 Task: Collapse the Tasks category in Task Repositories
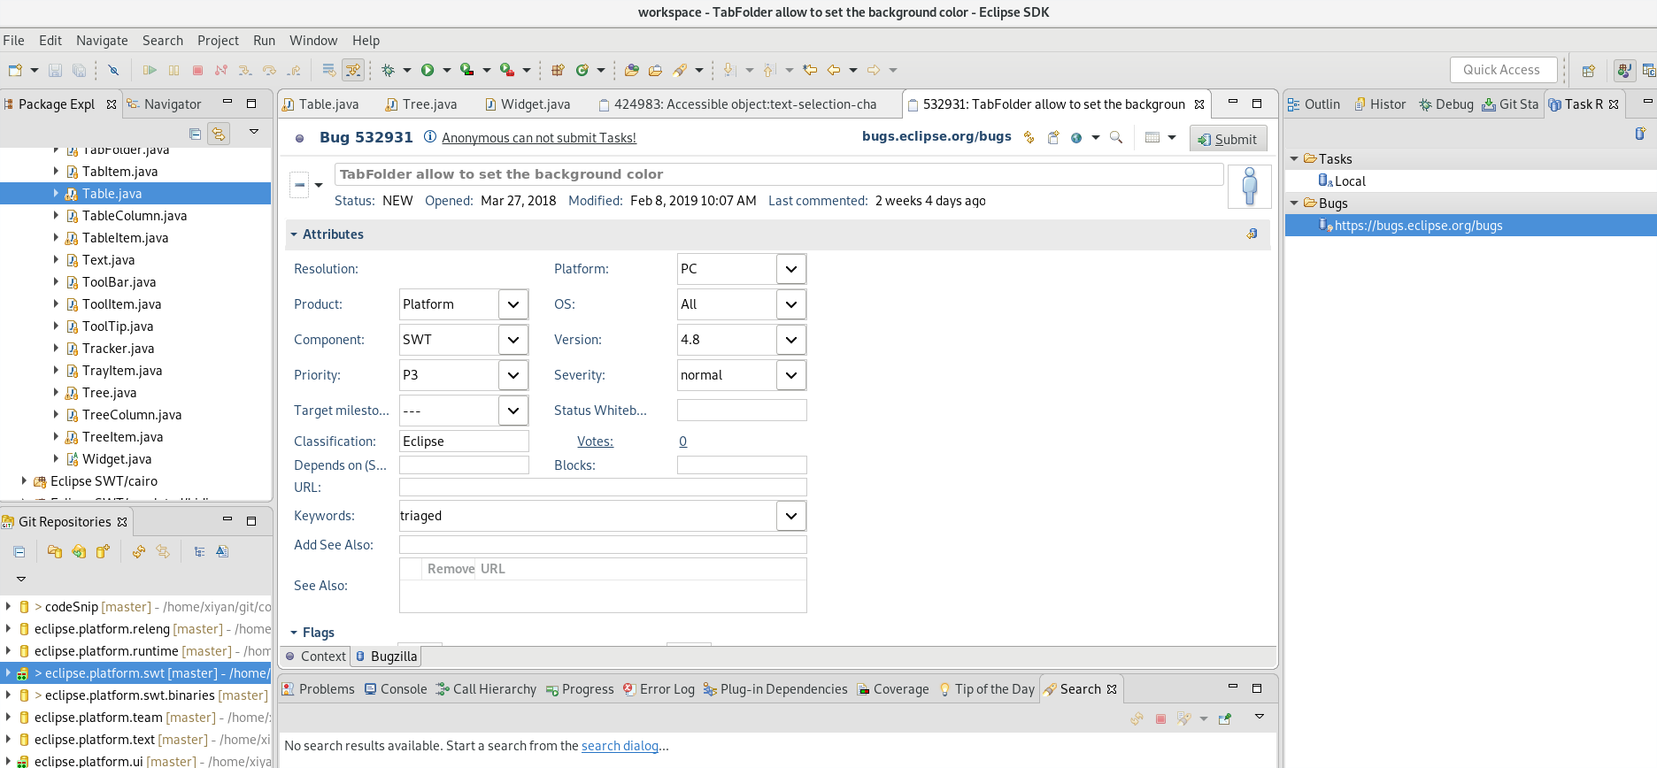(x=1294, y=159)
